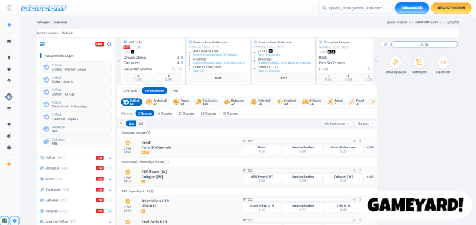Filter to next 3 Stunden

(x=145, y=113)
